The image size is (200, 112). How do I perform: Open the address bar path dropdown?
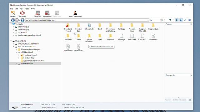[148, 20]
